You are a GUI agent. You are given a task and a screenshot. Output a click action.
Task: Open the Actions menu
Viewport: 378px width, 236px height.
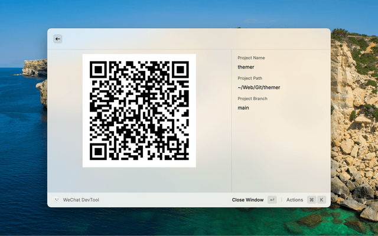[295, 200]
